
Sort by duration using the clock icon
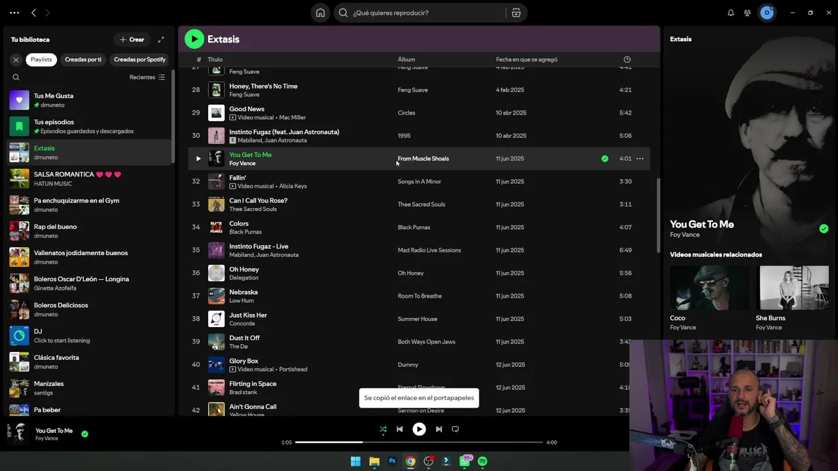[x=627, y=60]
